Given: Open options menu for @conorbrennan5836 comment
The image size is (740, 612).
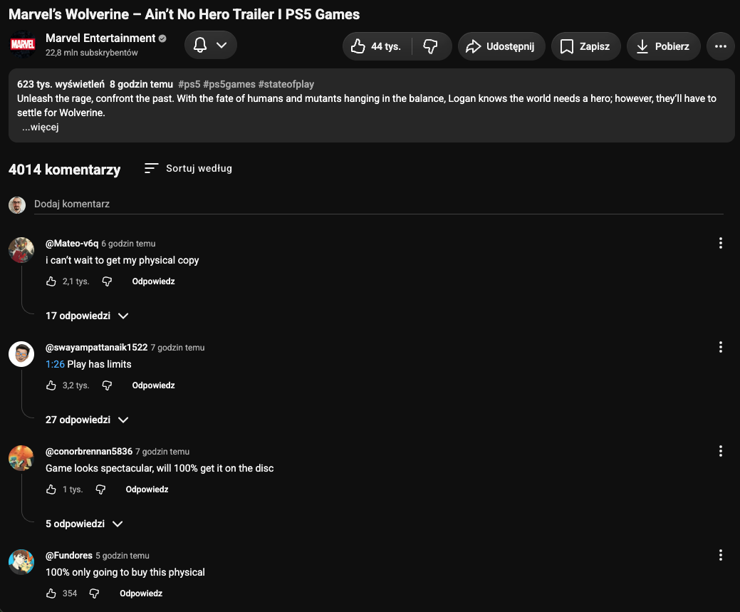Looking at the screenshot, I should (x=720, y=451).
